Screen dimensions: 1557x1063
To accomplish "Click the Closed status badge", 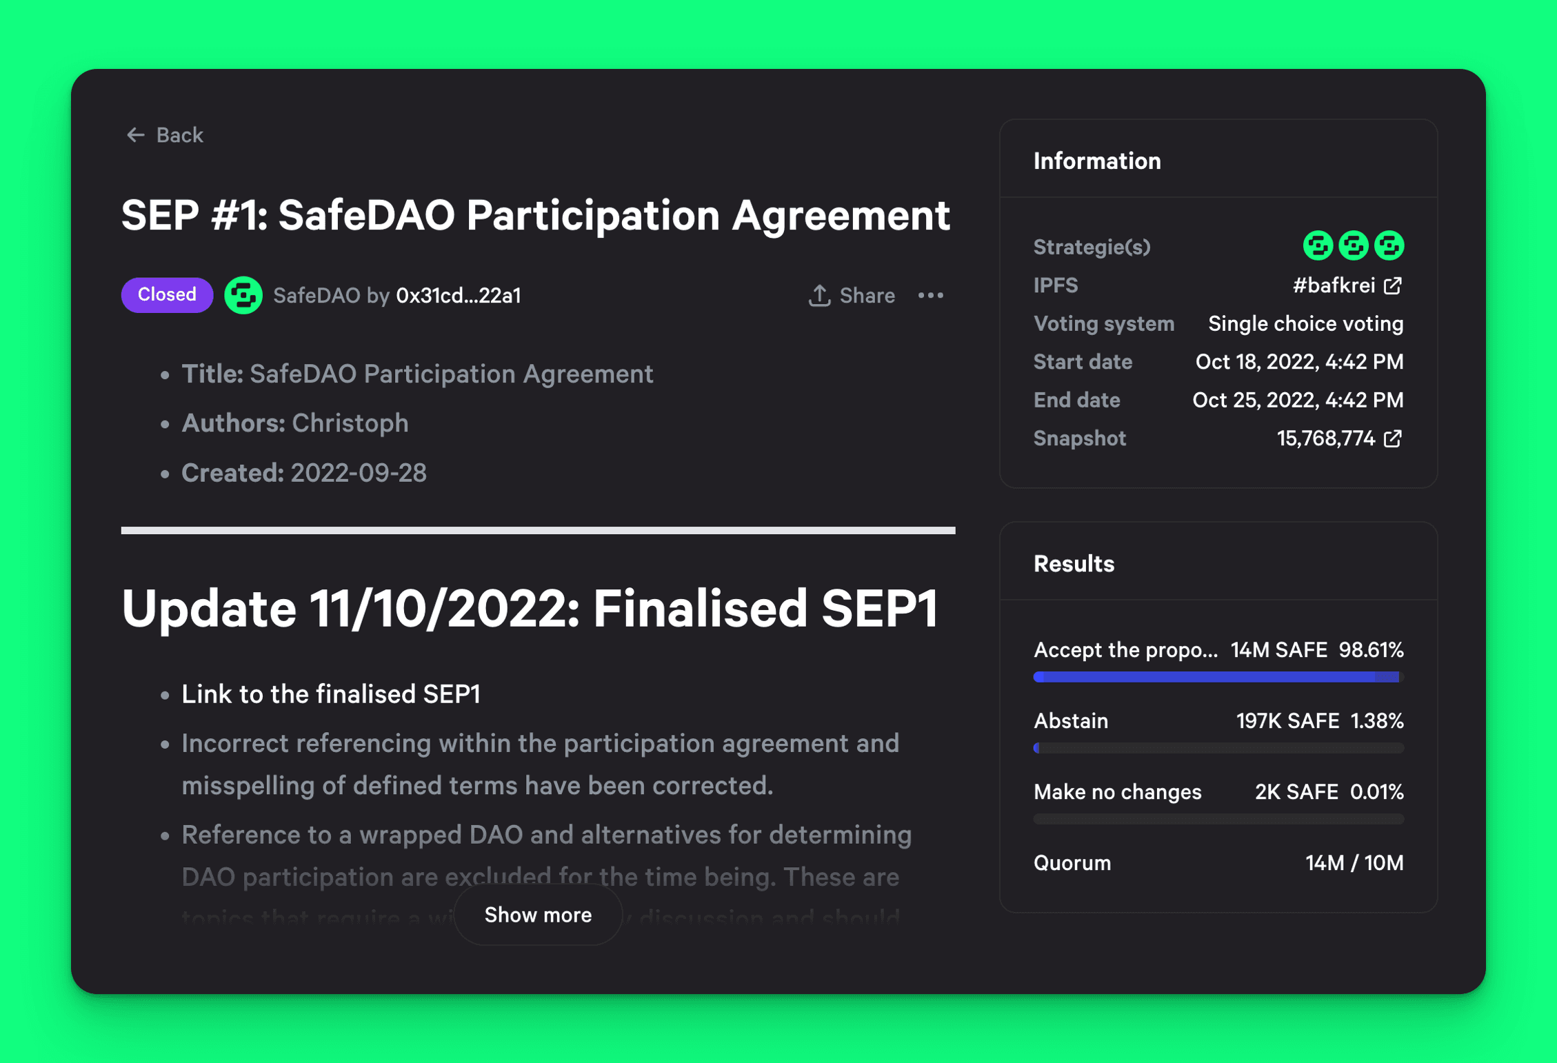I will (167, 295).
